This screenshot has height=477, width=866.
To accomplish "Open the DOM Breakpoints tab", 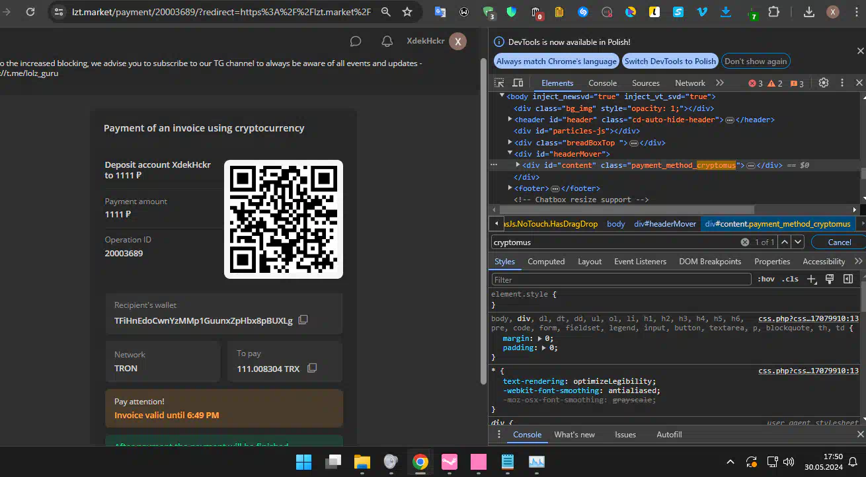I will pyautogui.click(x=710, y=262).
